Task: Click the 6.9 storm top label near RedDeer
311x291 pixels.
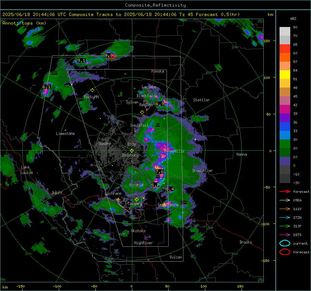Action: click(x=160, y=103)
